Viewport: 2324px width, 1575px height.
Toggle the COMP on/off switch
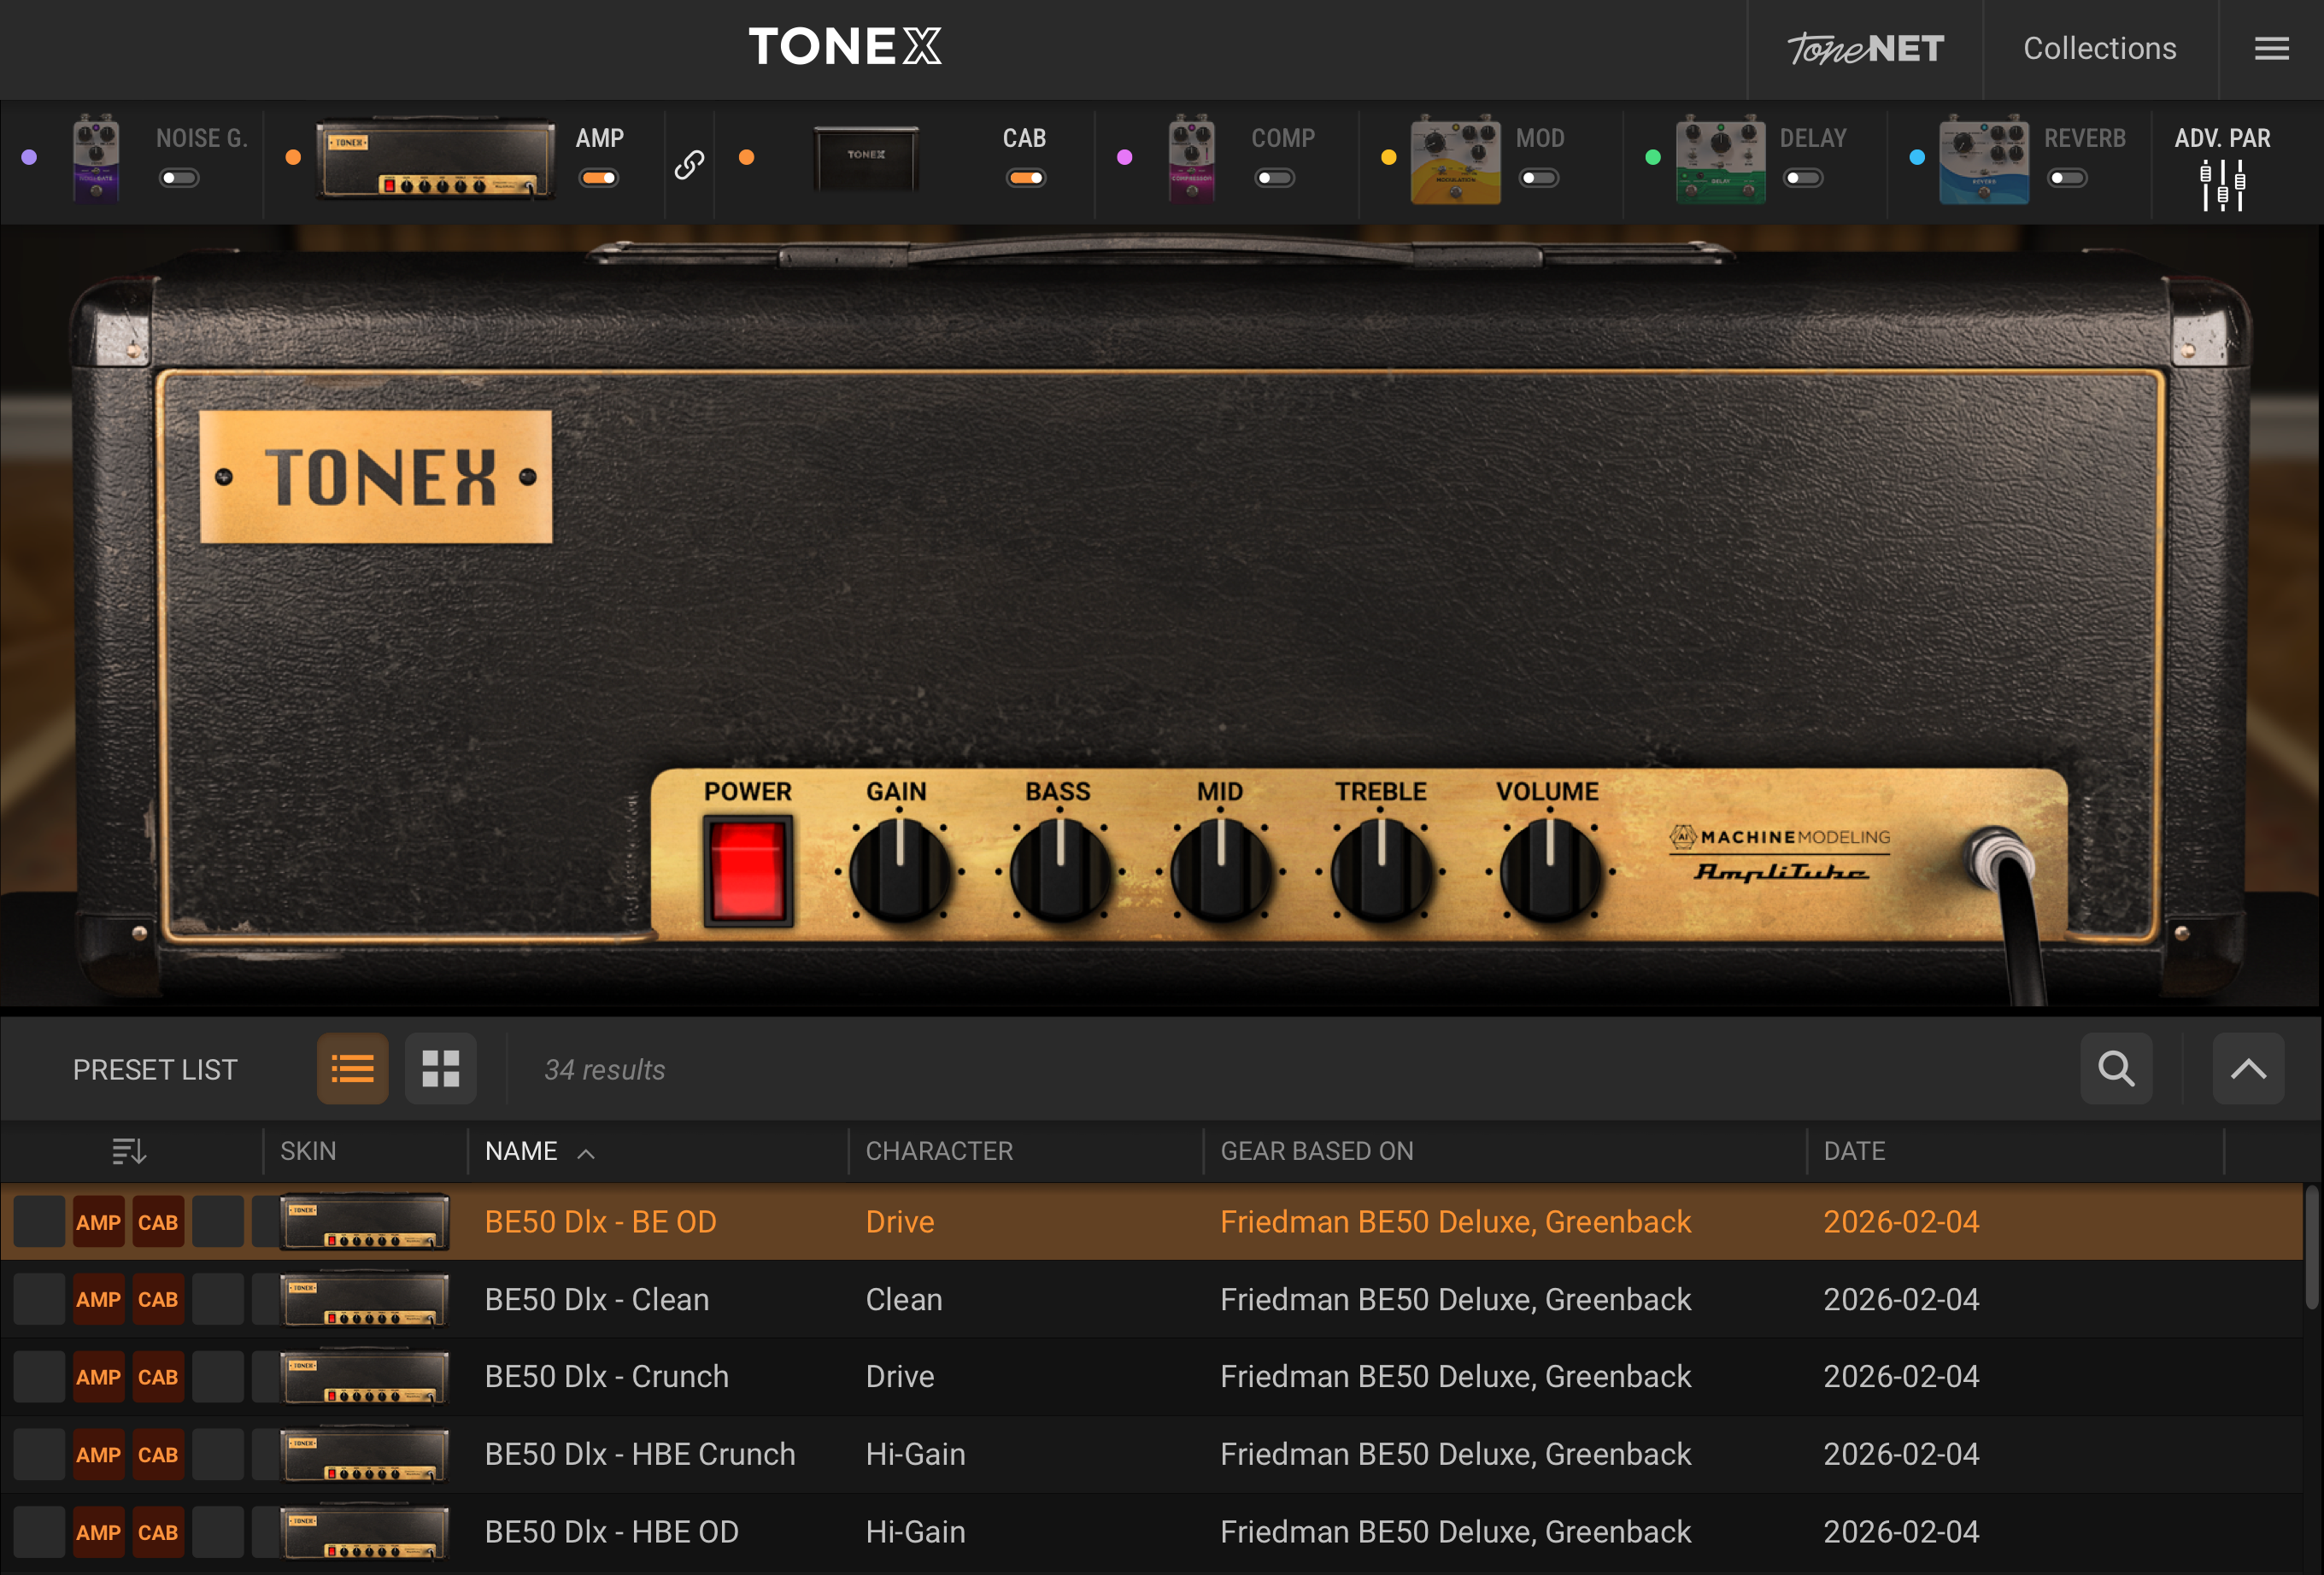[1275, 178]
